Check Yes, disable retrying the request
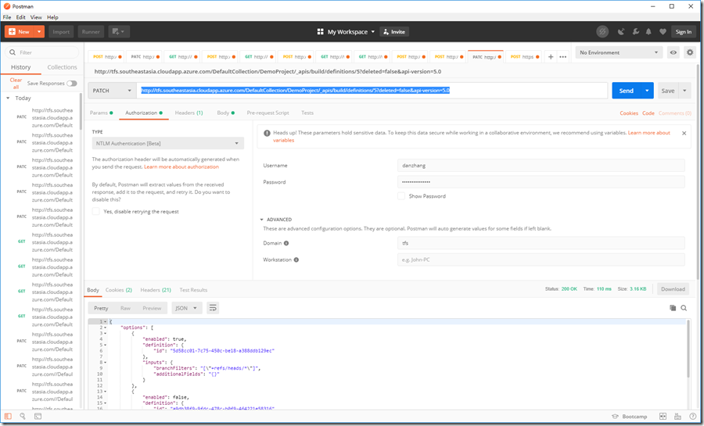The image size is (704, 426). point(95,211)
